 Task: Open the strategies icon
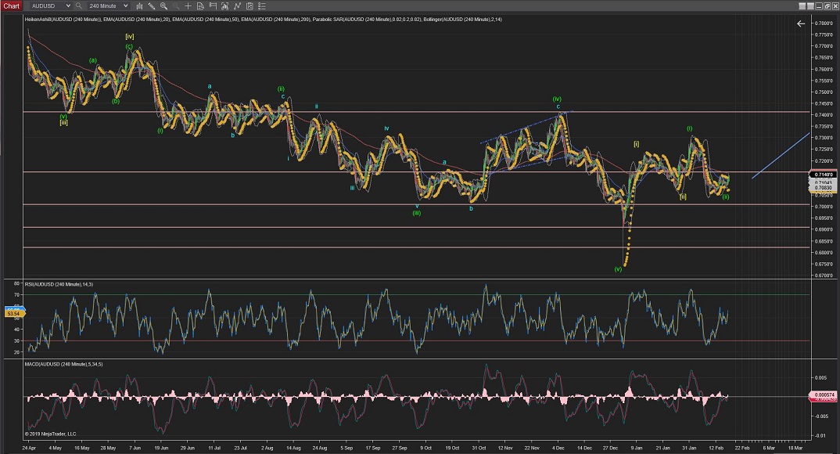249,6
